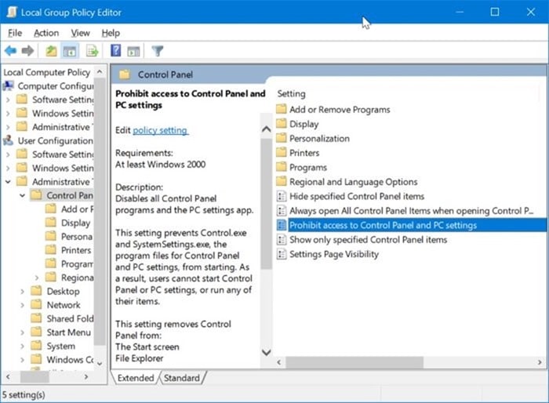Click the Network folder icon in tree
Viewport: 549px width, 403px height.
(x=36, y=305)
